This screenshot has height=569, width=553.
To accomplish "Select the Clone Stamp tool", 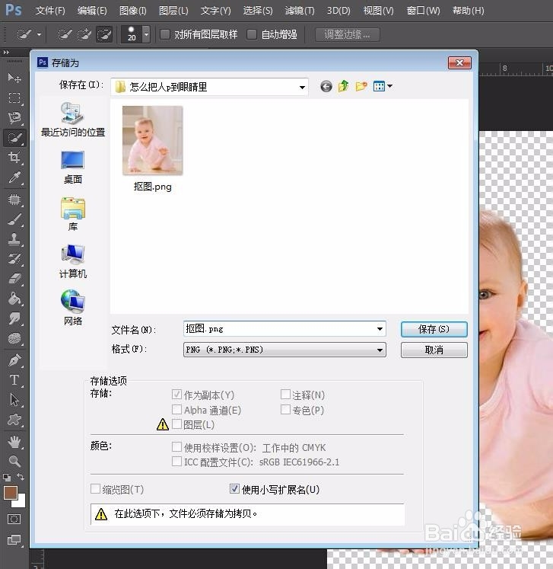I will click(14, 239).
